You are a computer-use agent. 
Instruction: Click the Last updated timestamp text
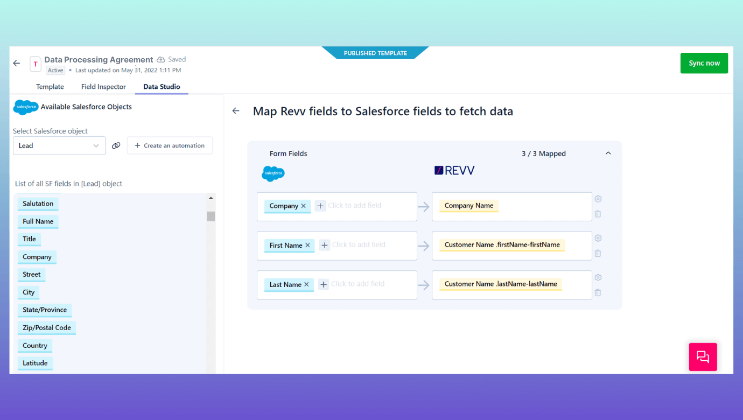(128, 71)
